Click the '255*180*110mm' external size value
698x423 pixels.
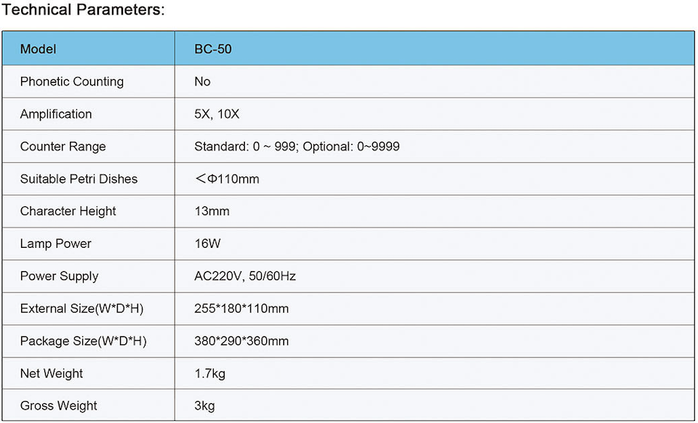click(241, 309)
